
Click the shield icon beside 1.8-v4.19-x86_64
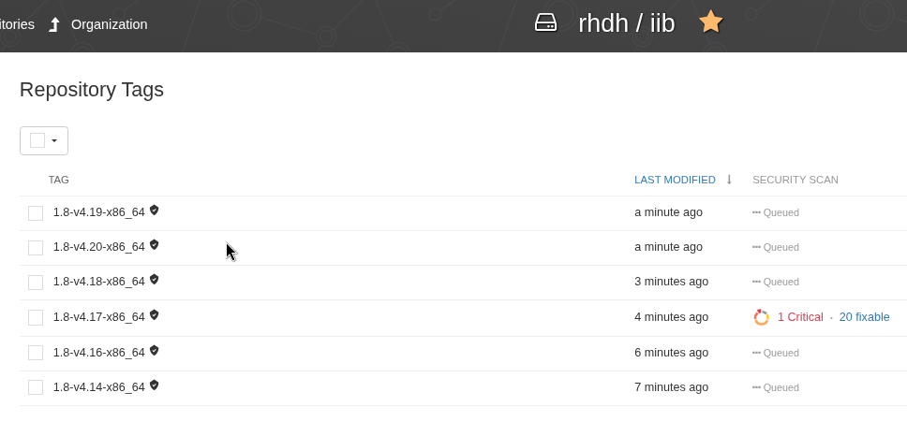pos(155,211)
